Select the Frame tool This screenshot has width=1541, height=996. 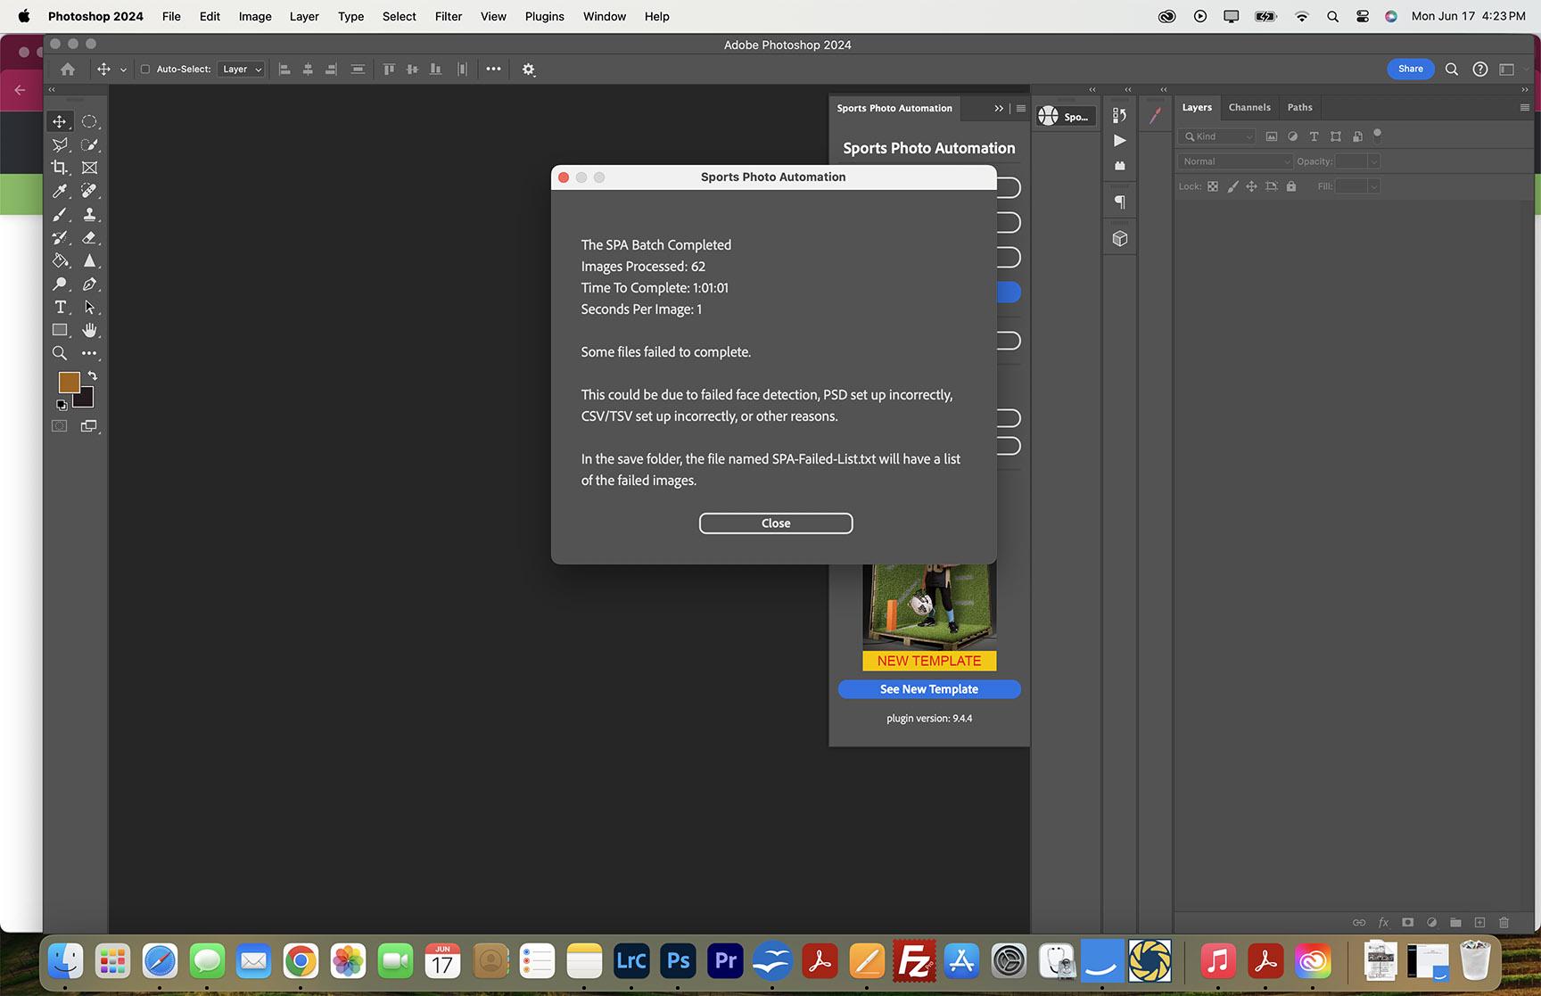[89, 168]
